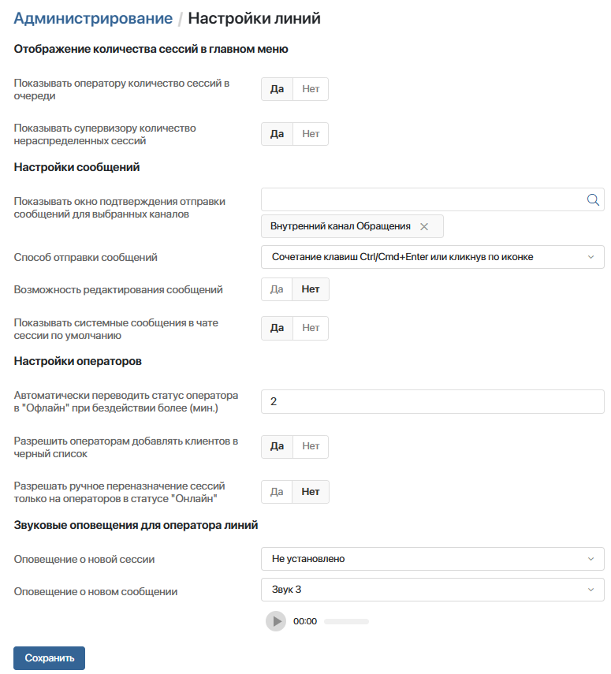This screenshot has width=611, height=674.
Task: Remove the "Внутренний канал Обращения" tag via its X
Action: coord(424,226)
